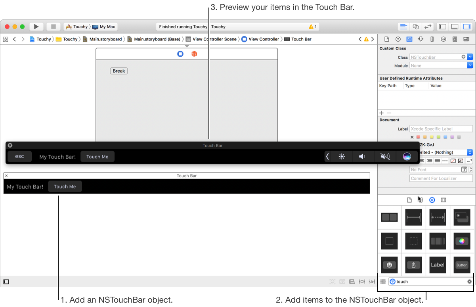Show the Assistant editor

click(x=416, y=27)
